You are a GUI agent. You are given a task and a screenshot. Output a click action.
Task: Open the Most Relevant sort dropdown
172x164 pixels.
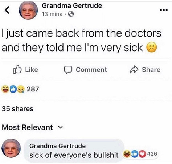[32, 127]
